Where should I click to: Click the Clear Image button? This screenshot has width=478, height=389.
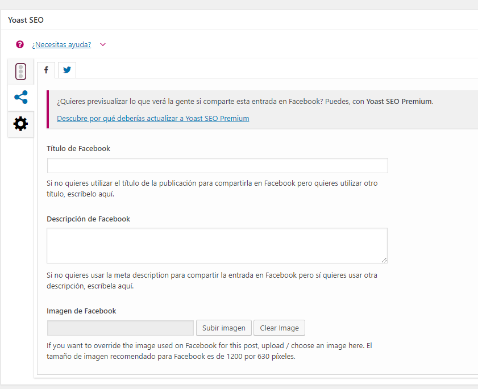coord(279,328)
